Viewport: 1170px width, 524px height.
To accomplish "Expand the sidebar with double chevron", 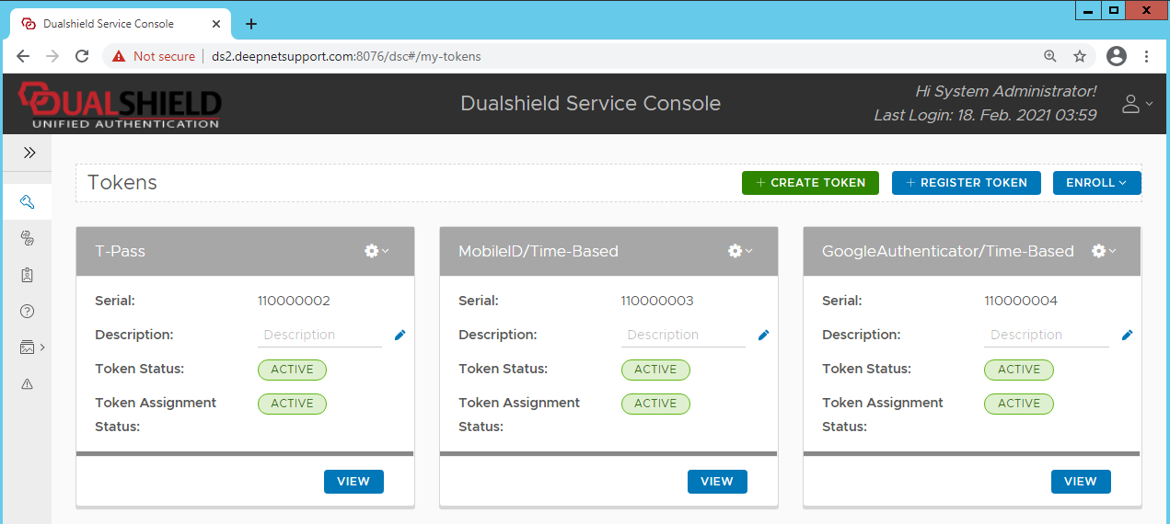I will [29, 153].
